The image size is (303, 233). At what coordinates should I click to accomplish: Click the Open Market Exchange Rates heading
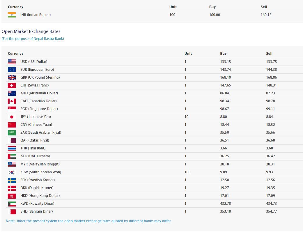(x=31, y=31)
